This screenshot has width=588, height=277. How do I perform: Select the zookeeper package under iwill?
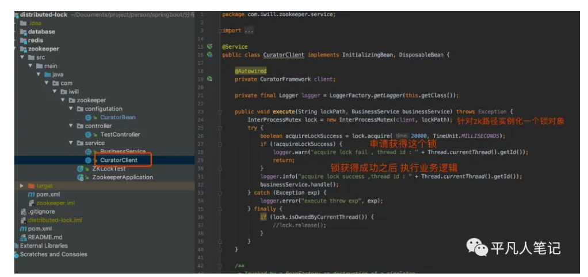pyautogui.click(x=91, y=100)
